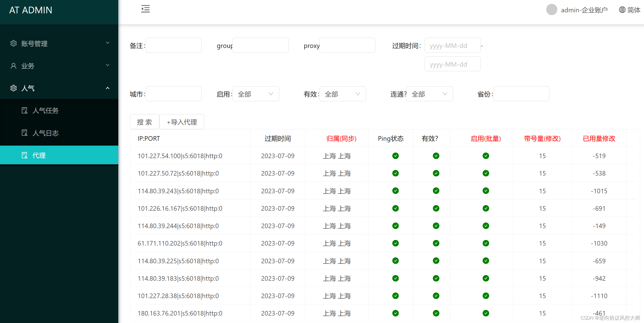Toggle 启用 status for 114.80.39.243 row

pos(486,191)
